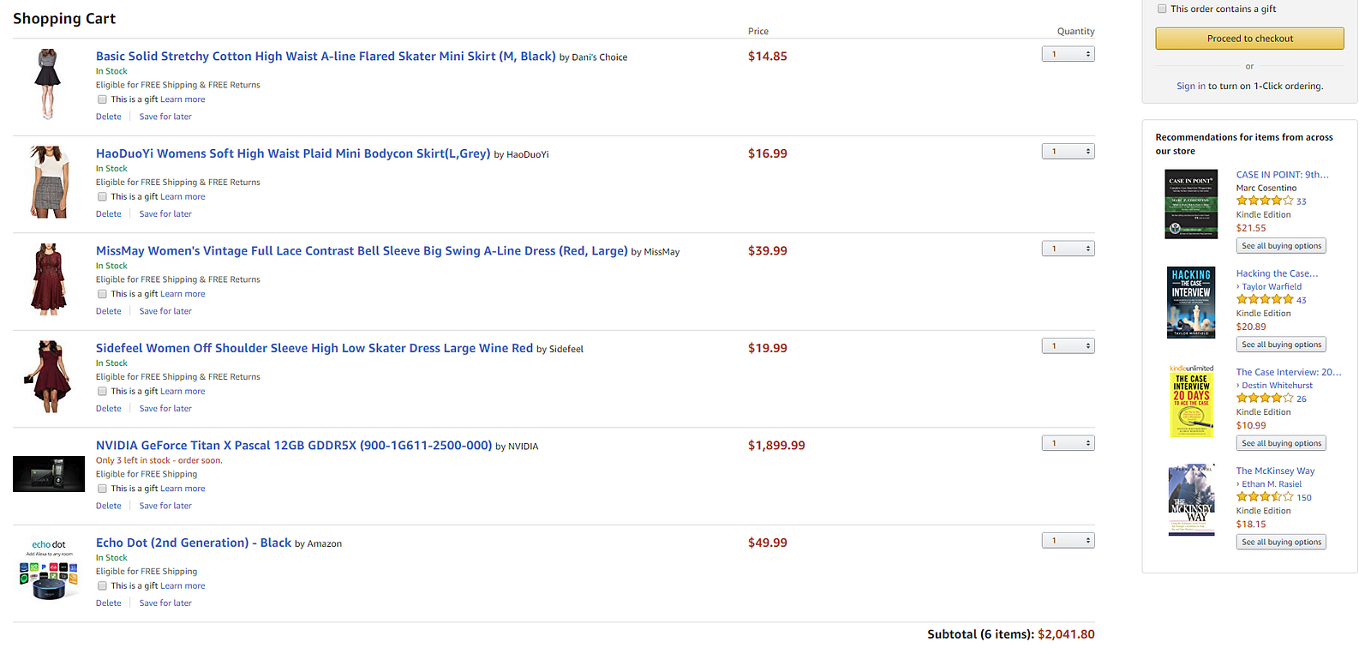Open the plaid bodycon skirt product thumbnail
This screenshot has width=1371, height=654.
point(49,182)
